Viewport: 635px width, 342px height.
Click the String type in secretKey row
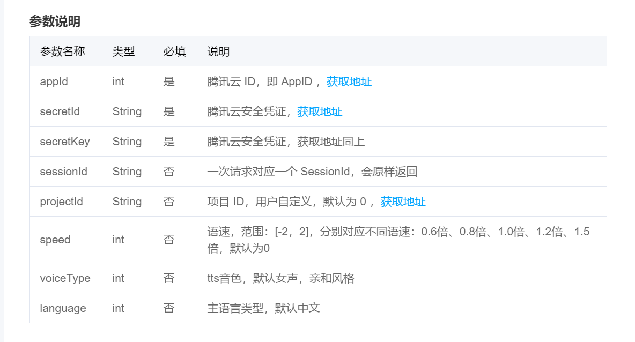coord(127,142)
